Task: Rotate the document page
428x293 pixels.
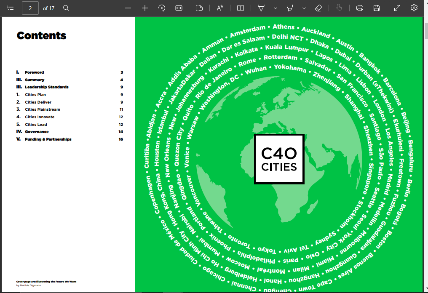Action: tap(162, 8)
